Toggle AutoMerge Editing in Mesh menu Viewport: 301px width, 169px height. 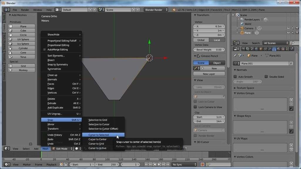58,50
